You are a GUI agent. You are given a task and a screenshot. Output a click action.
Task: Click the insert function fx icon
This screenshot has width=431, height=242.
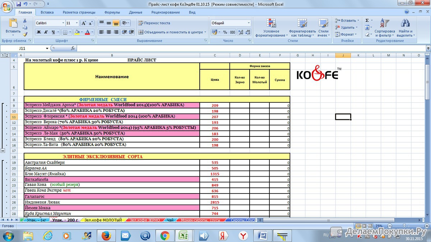pyautogui.click(x=73, y=48)
